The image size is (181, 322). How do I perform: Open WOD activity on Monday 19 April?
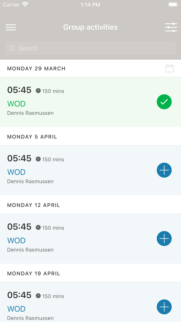coord(16,309)
